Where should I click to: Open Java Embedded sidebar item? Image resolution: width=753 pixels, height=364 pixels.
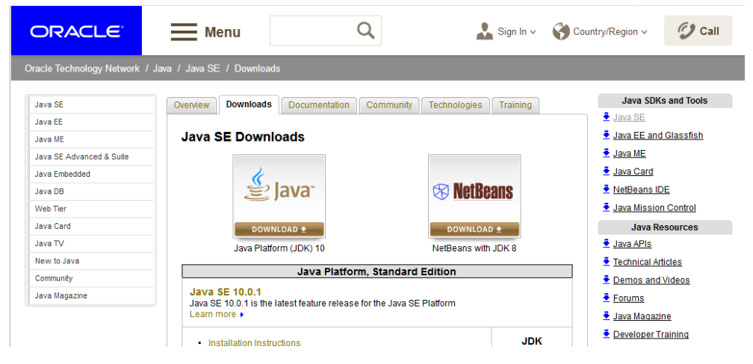tap(92, 174)
